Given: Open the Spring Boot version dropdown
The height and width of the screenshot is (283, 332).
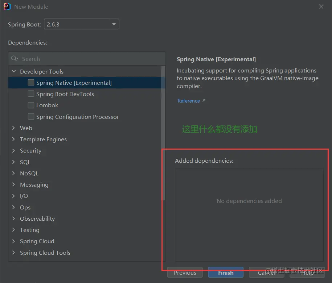Looking at the screenshot, I should [x=82, y=24].
